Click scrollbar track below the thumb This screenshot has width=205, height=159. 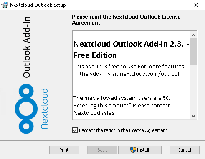click(x=193, y=89)
